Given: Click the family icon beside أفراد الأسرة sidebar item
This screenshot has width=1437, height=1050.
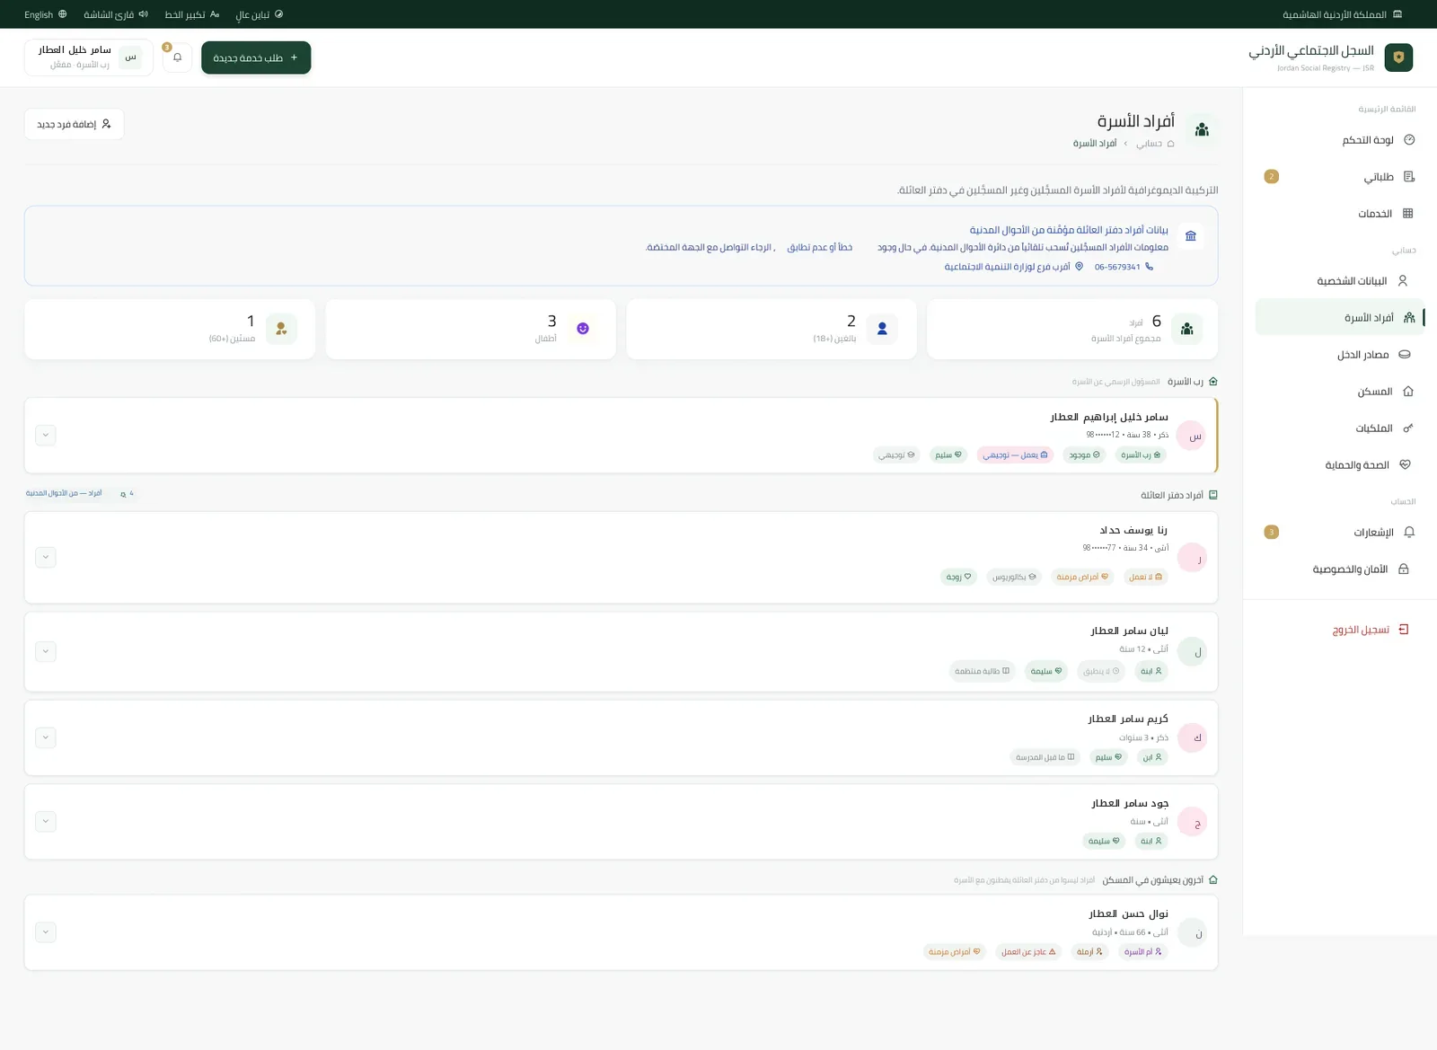Looking at the screenshot, I should [x=1409, y=318].
